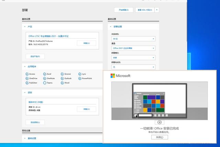The height and width of the screenshot is (147, 220).
Task: Click 卸载(U) for 简体中文 language
Action: click(x=86, y=109)
